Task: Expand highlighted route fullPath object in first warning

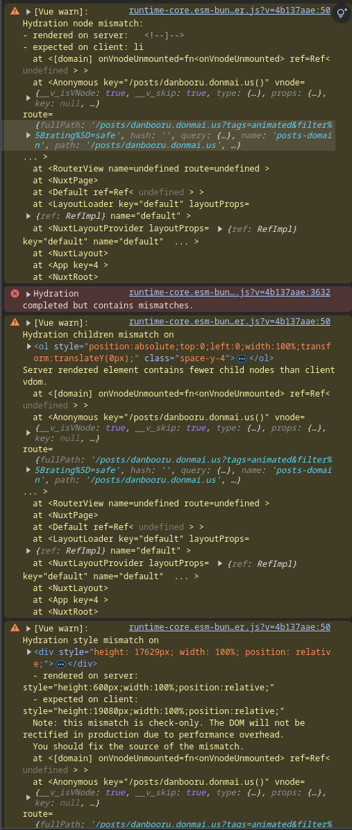Action: point(28,135)
